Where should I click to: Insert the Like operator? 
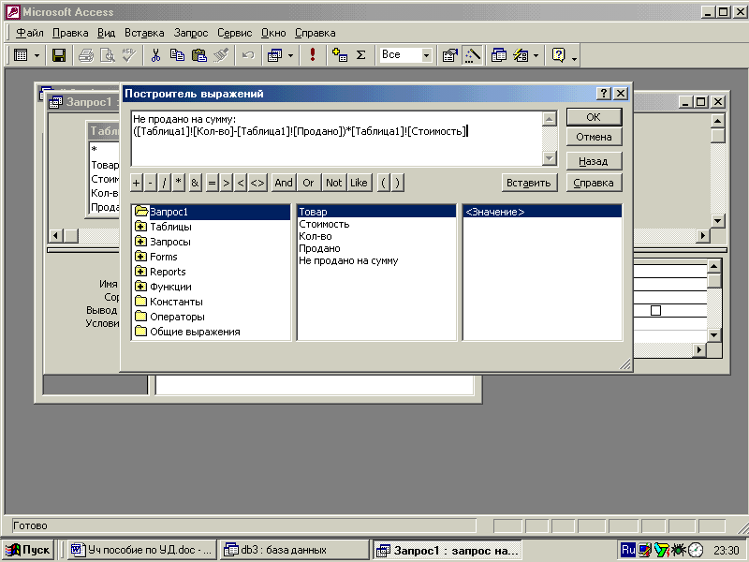[x=359, y=183]
